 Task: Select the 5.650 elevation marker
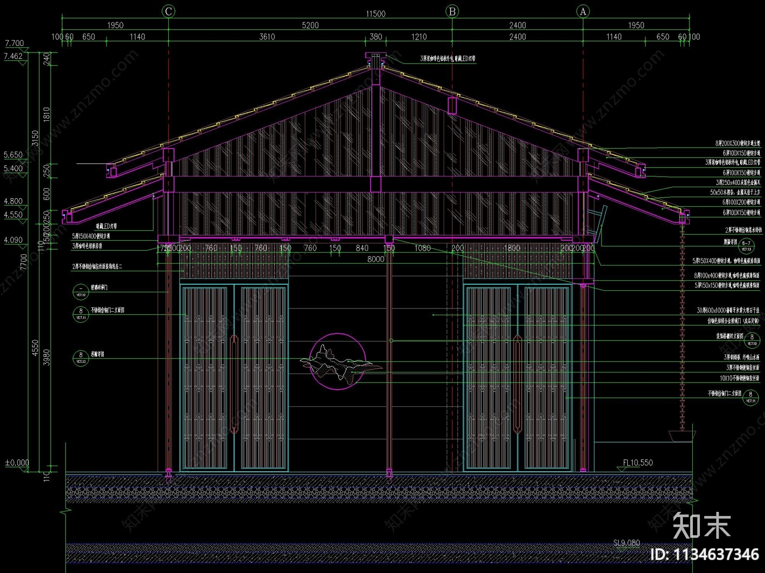tap(13, 155)
